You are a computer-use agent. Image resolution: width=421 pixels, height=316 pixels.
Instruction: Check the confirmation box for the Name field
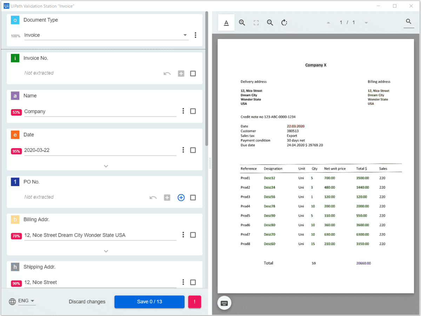(x=193, y=111)
